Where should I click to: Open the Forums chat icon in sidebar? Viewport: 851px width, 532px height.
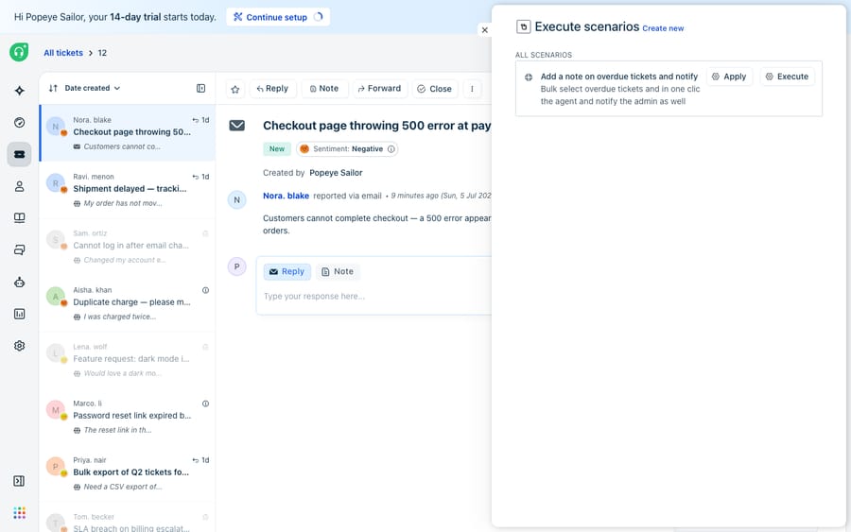click(20, 250)
